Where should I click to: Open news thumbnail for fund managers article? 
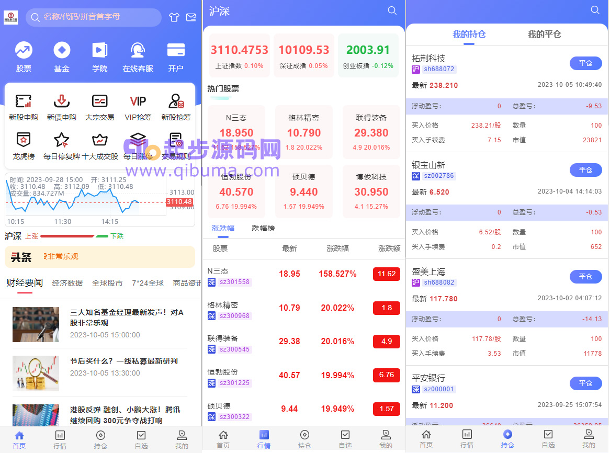(36, 324)
